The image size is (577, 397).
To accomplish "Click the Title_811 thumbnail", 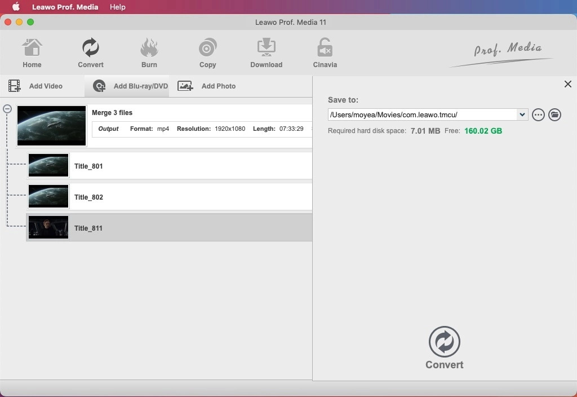I will pyautogui.click(x=48, y=228).
